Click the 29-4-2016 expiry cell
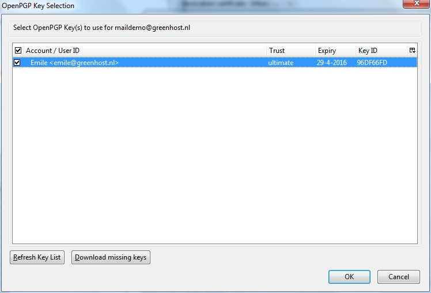The width and height of the screenshot is (431, 293). 332,63
